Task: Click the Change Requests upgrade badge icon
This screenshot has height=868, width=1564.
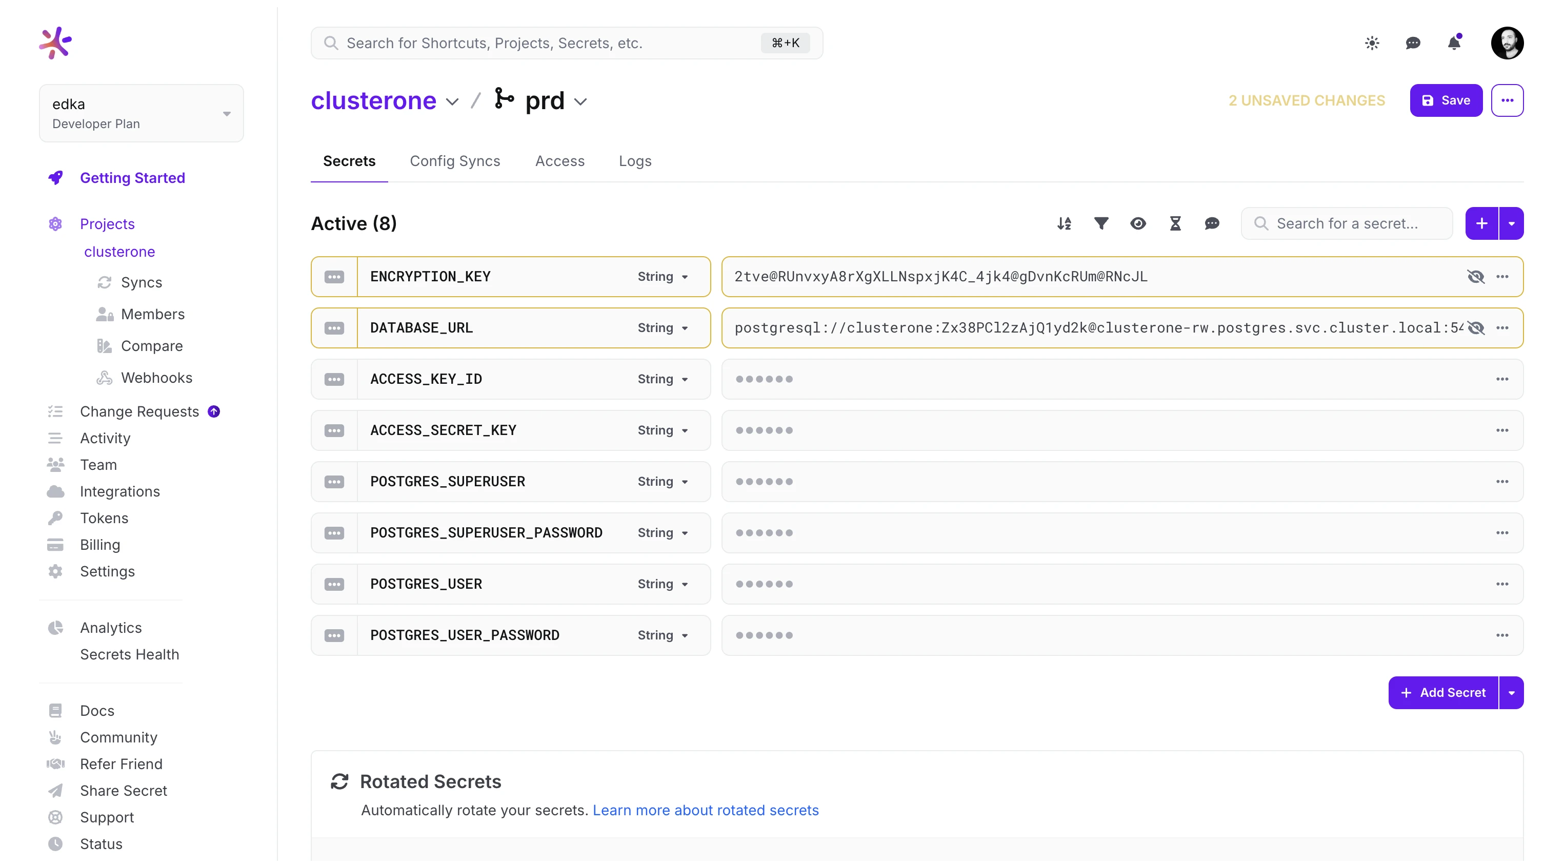Action: (214, 411)
